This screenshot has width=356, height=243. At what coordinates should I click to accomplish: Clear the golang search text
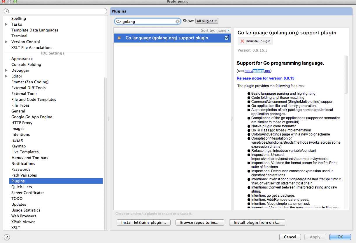pyautogui.click(x=178, y=22)
